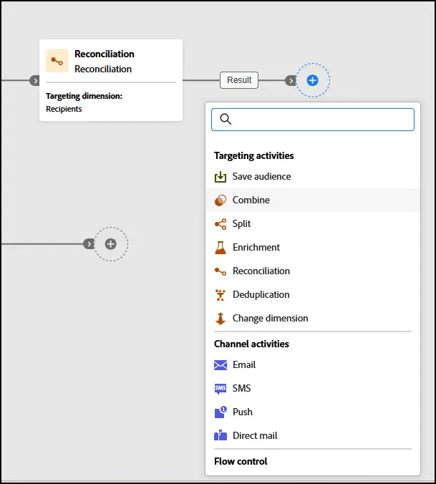Click the Direct mail mailbox icon
436x484 pixels.
[221, 435]
